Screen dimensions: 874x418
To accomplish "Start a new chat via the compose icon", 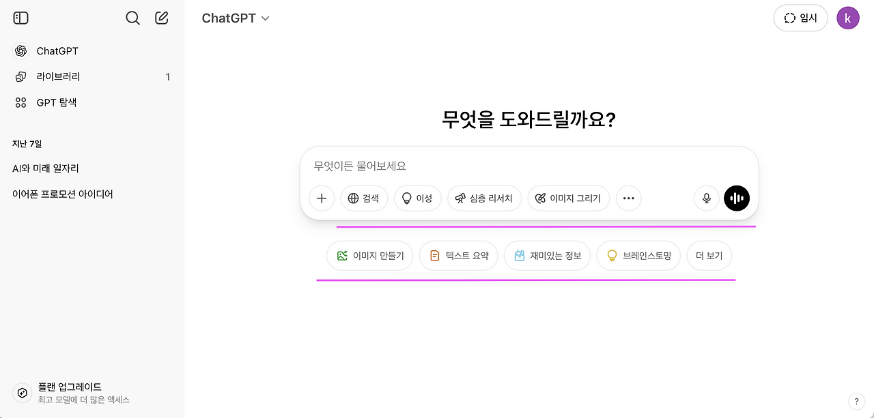I will [x=161, y=18].
